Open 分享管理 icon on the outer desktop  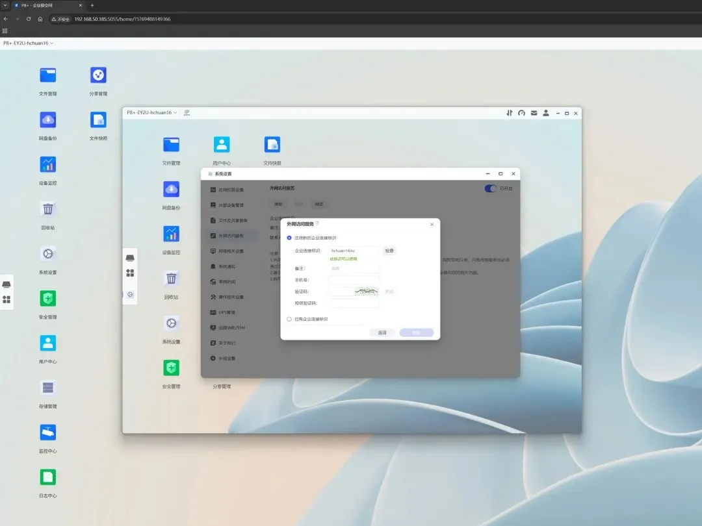tap(98, 75)
